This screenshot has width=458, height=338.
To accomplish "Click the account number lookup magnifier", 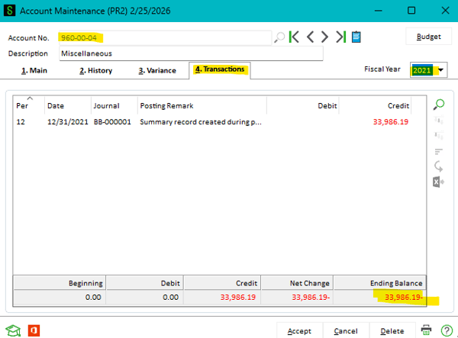I will click(279, 37).
